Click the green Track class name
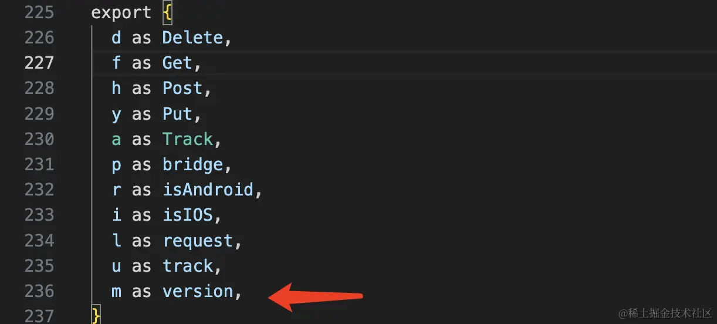The image size is (717, 324). (x=188, y=139)
